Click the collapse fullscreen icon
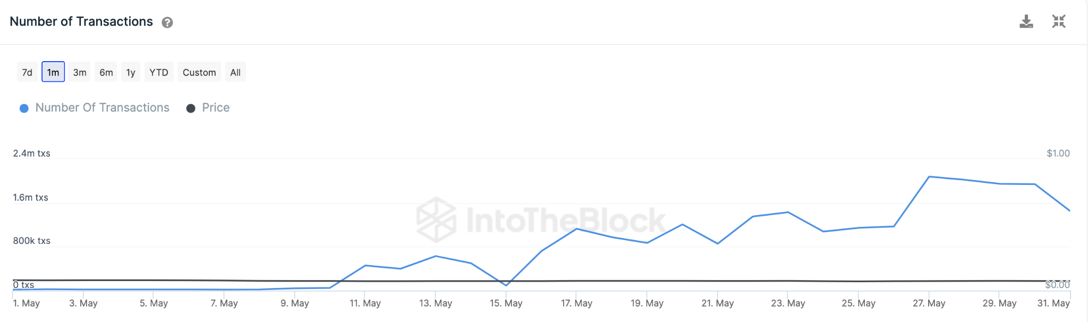Viewport: 1088px width, 322px height. click(x=1059, y=22)
